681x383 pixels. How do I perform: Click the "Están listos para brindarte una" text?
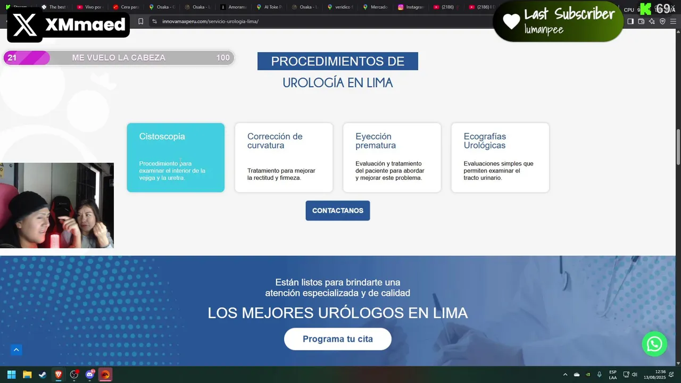coord(338,282)
